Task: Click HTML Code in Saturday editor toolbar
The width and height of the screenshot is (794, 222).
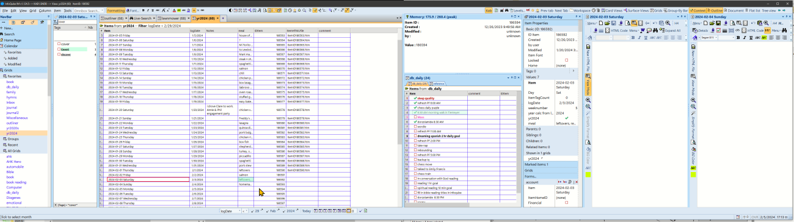Action: [619, 30]
